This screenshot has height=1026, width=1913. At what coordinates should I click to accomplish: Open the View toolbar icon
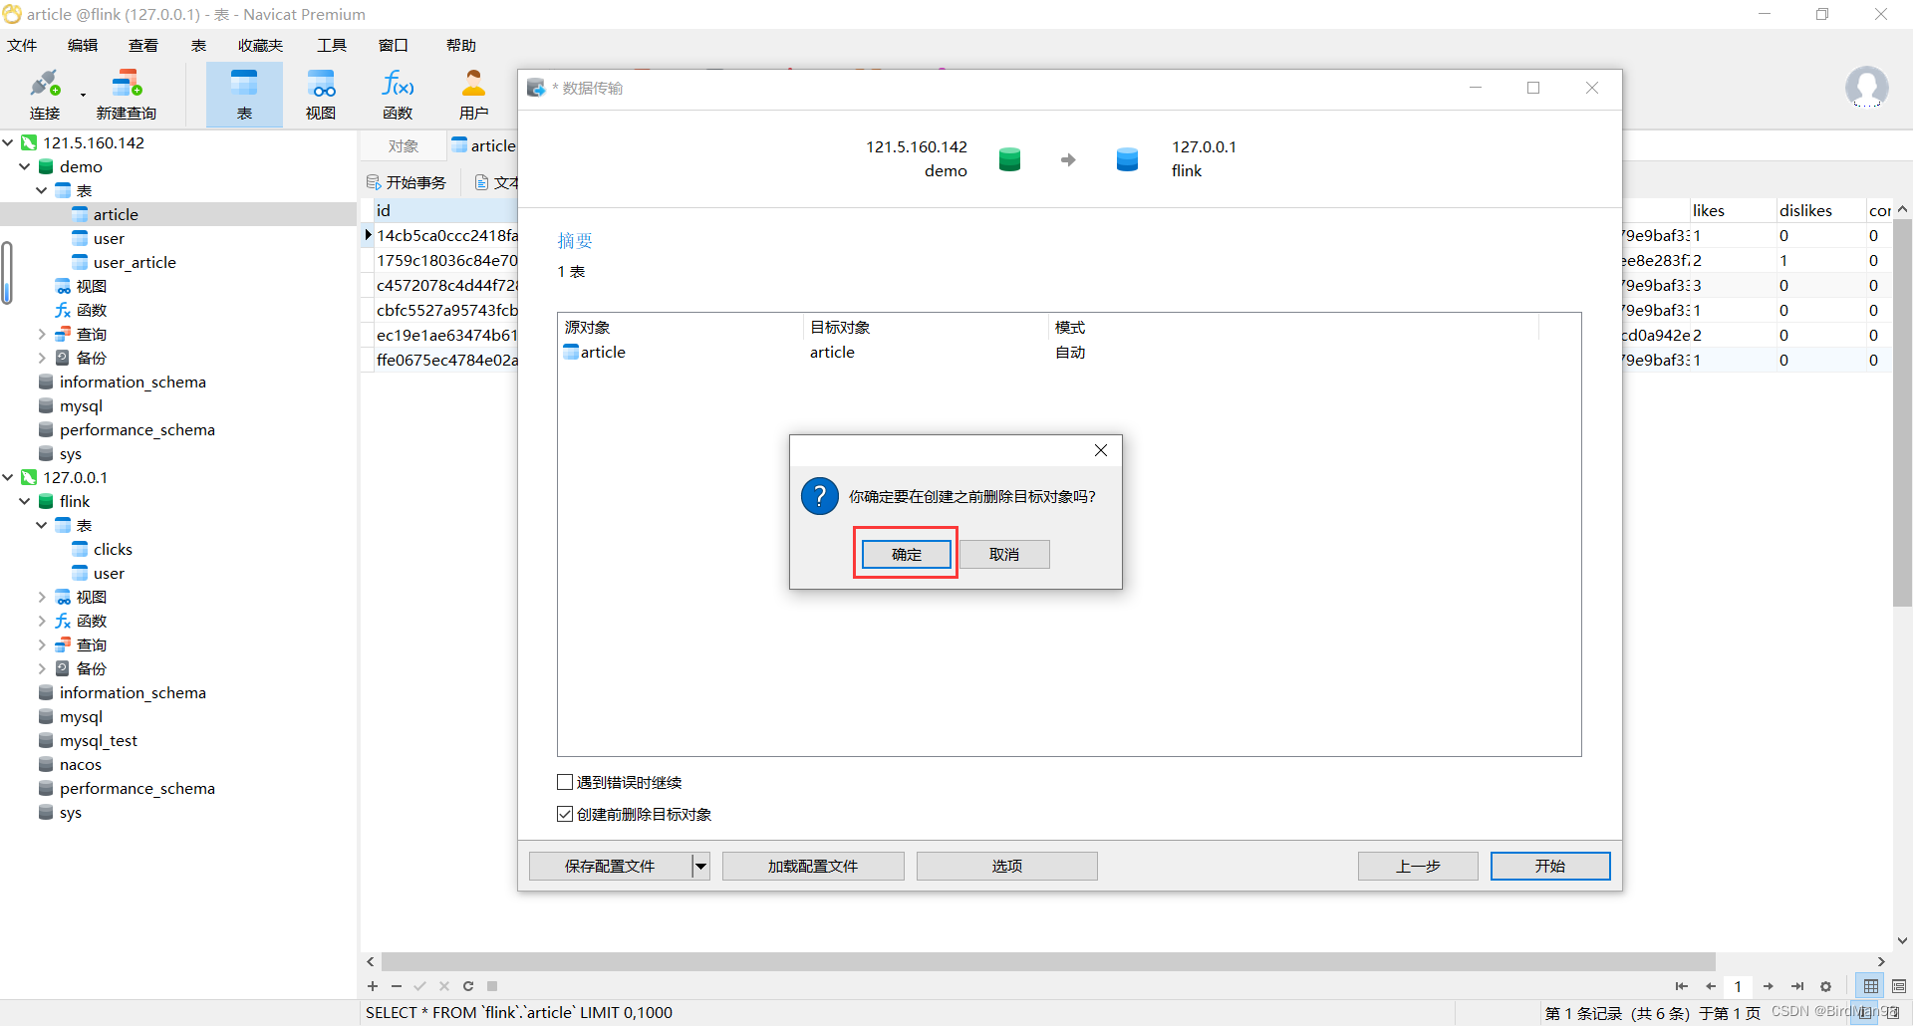point(321,95)
